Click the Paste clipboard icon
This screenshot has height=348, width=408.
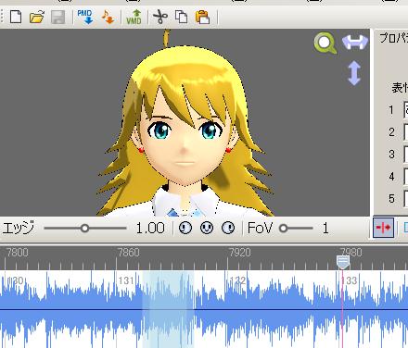click(x=203, y=17)
